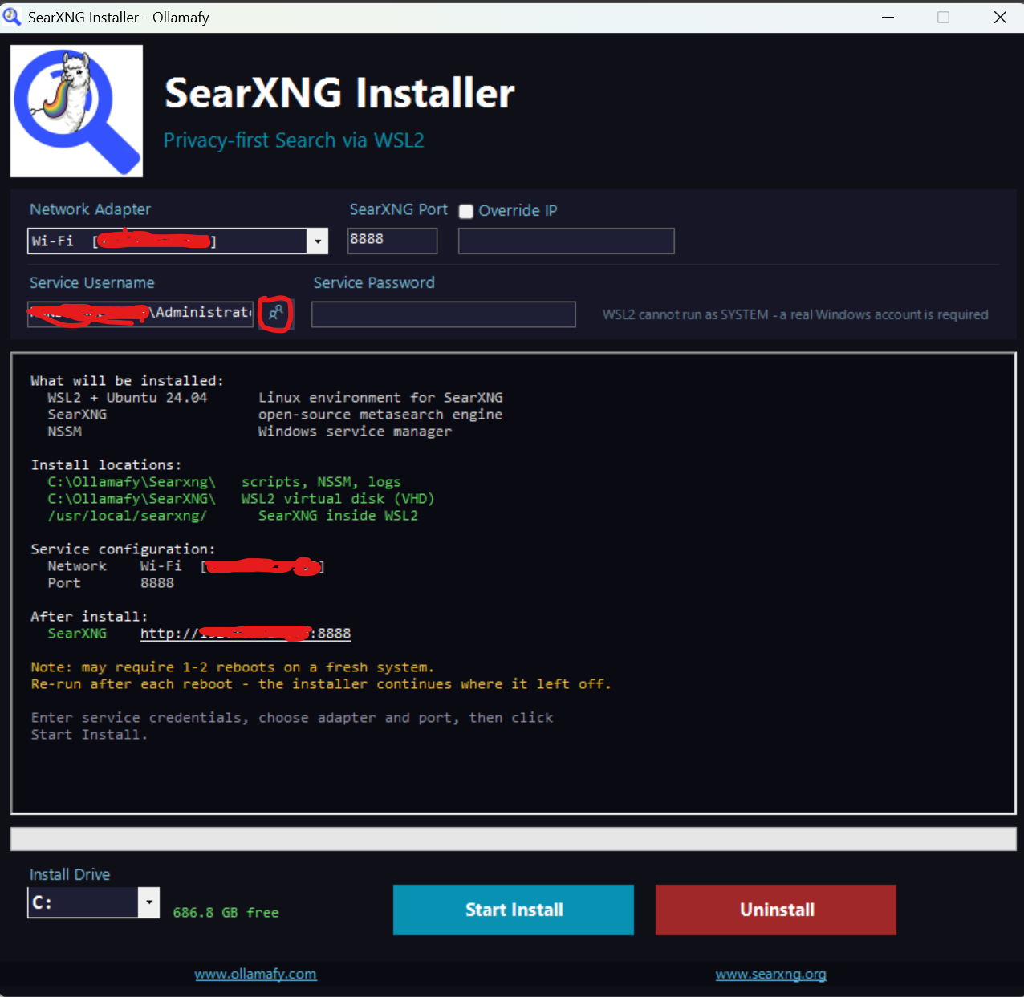This screenshot has height=997, width=1024.
Task: Click the installation progress bar
Action: click(514, 839)
